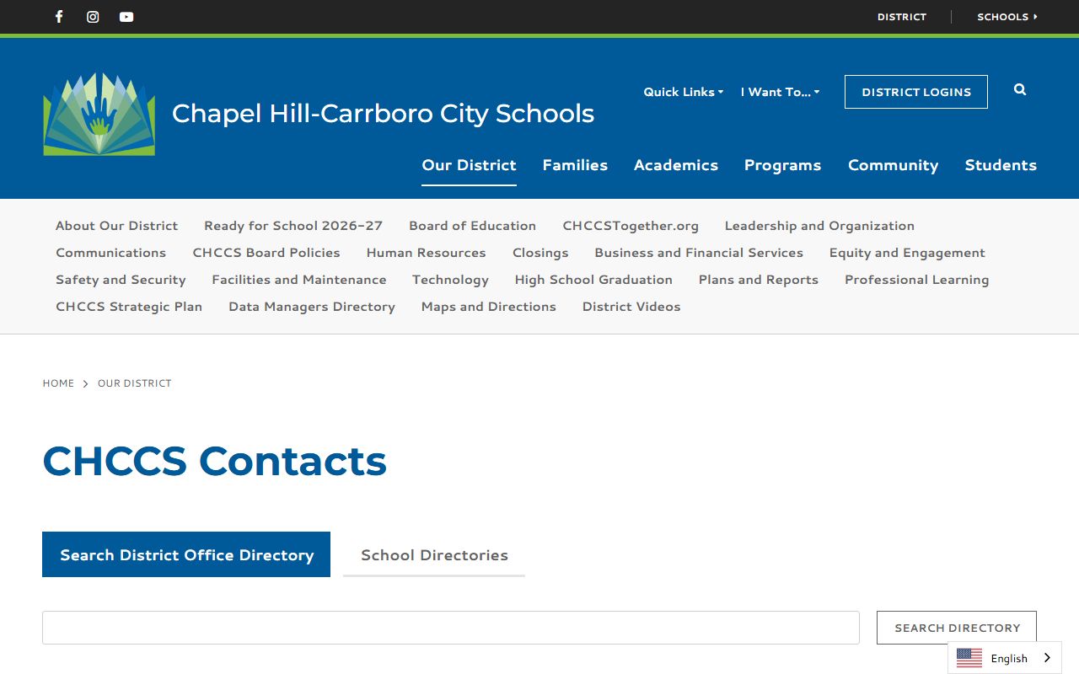The image size is (1079, 674).
Task: Open the CHCCSTogether.org link
Action: click(631, 226)
